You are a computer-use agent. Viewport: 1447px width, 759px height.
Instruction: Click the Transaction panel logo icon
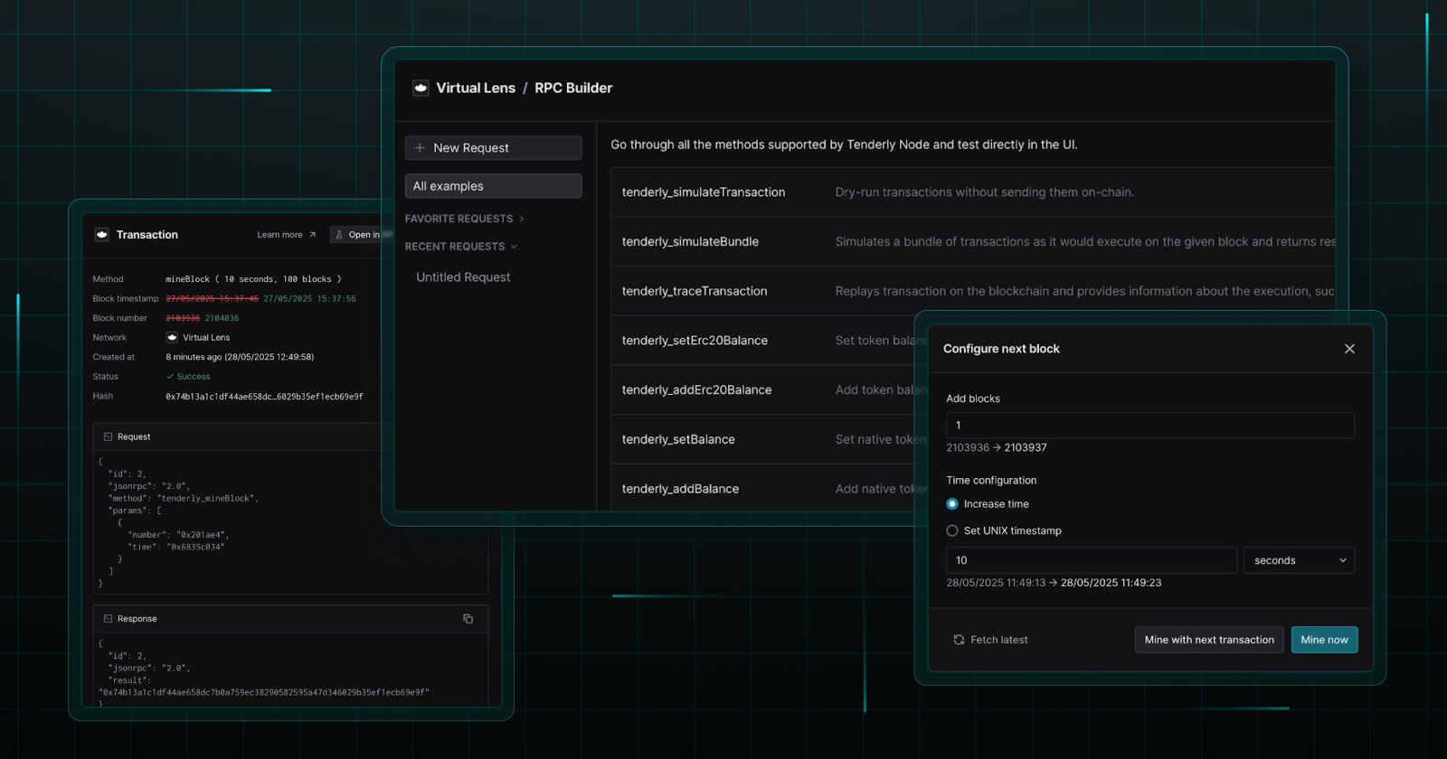point(102,235)
